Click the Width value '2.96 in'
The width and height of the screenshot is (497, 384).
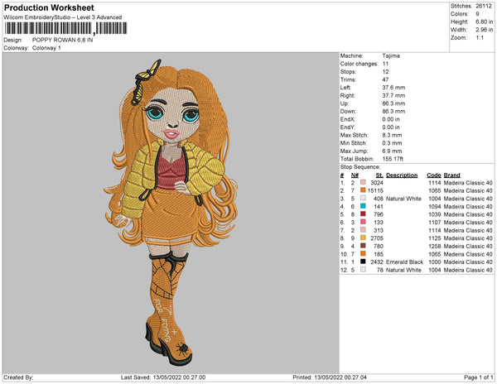coord(484,30)
